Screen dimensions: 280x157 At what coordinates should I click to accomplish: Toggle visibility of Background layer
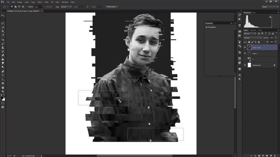click(245, 65)
